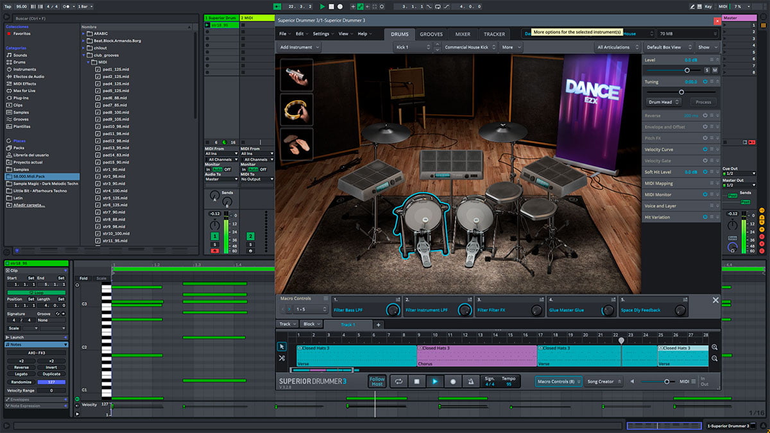Click Ableton's main transport play button
Image resolution: width=770 pixels, height=433 pixels.
(x=323, y=6)
